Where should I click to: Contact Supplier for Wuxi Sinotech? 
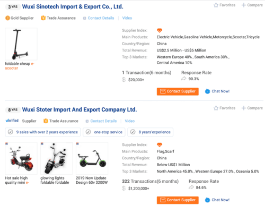pyautogui.click(x=178, y=91)
